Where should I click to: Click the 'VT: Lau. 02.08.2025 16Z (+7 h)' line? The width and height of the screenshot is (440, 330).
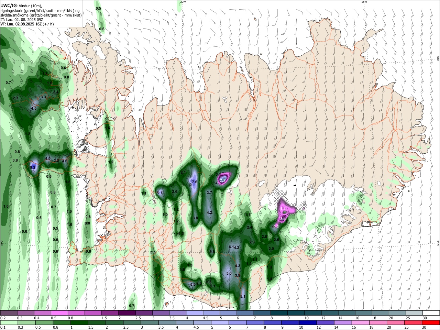(27, 24)
